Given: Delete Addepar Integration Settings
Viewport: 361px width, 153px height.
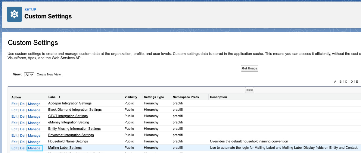Looking at the screenshot, I should (23, 104).
